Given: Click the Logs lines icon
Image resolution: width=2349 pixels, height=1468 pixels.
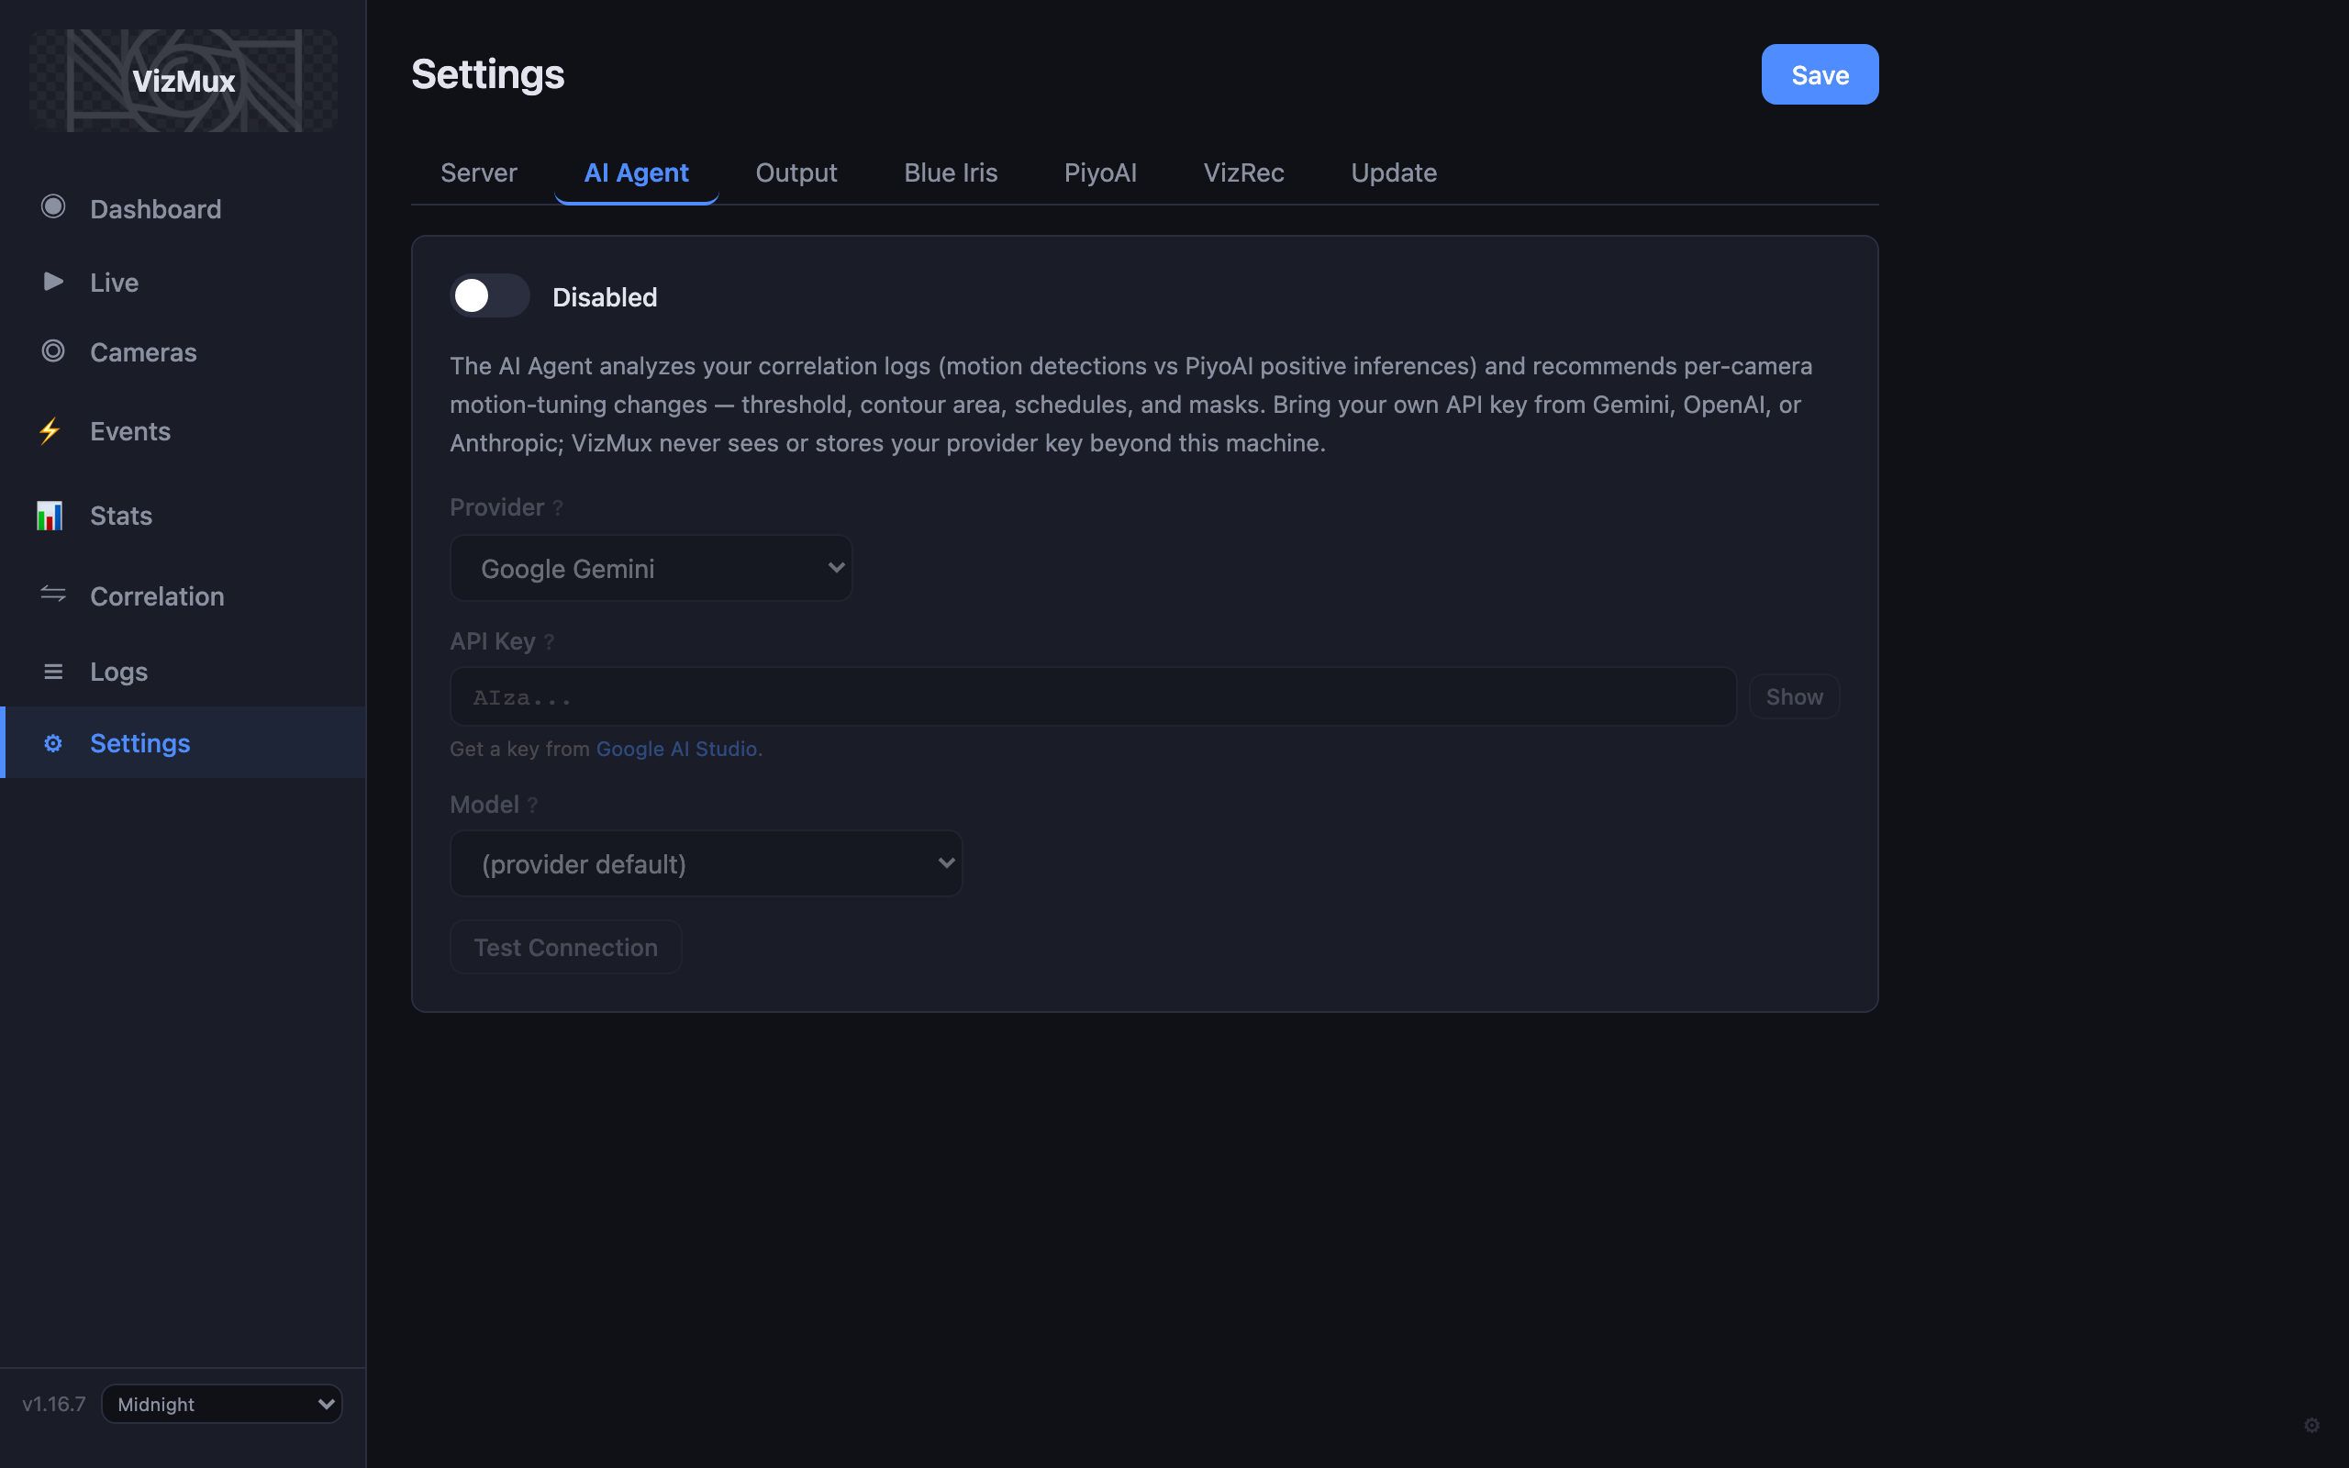Looking at the screenshot, I should pyautogui.click(x=53, y=671).
